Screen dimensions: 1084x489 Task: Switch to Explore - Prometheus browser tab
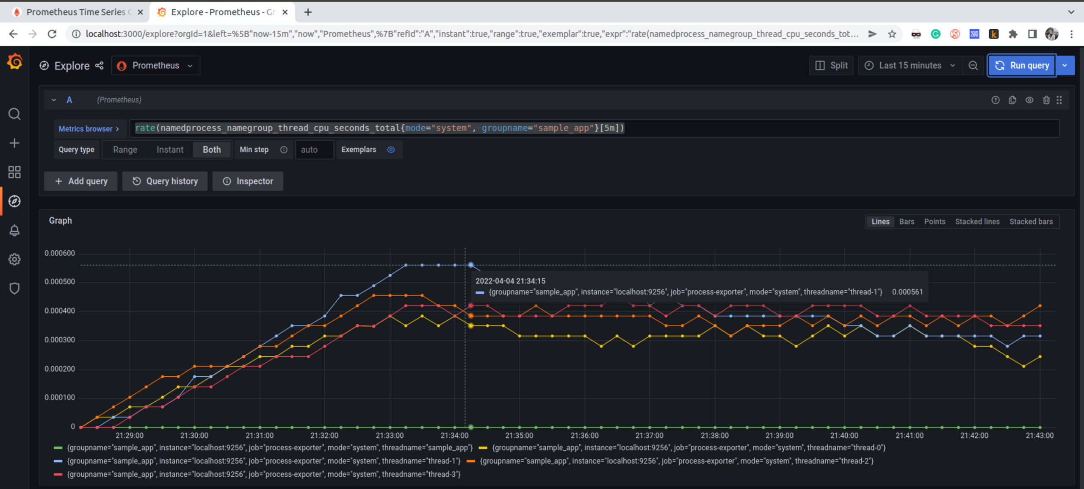222,12
